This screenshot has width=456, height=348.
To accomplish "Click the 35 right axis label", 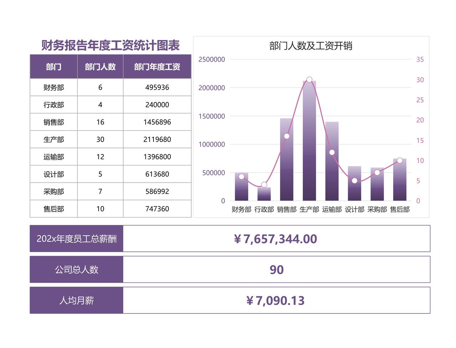I will click(x=420, y=60).
